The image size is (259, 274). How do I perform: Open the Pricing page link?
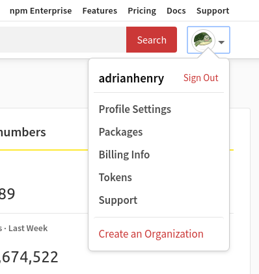tap(142, 10)
